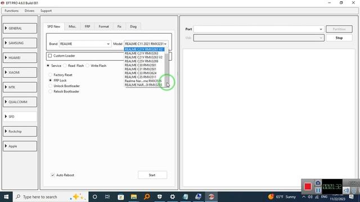360x202 pixels.
Task: Expand the SAMSUNG sidebar section
Action: click(x=20, y=43)
